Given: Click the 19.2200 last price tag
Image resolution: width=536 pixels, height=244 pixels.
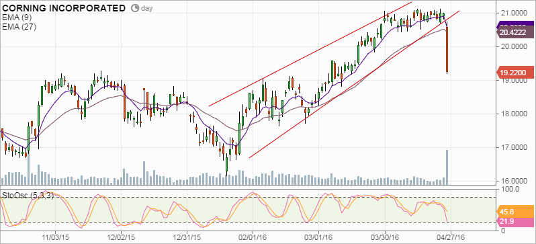Looking at the screenshot, I should pos(515,72).
